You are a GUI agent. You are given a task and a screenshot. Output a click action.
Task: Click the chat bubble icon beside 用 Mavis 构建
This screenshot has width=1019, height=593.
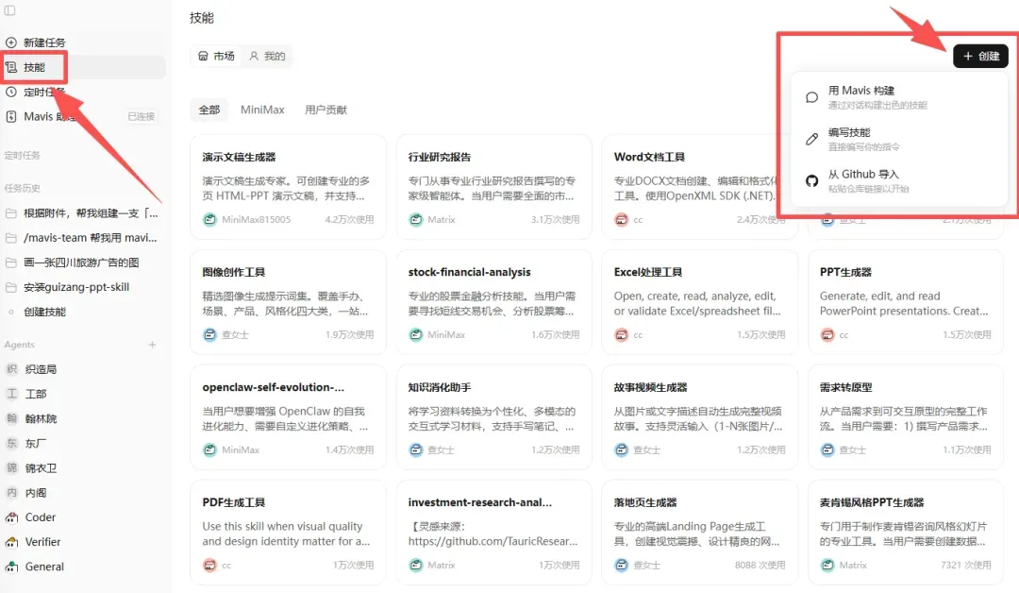point(811,97)
